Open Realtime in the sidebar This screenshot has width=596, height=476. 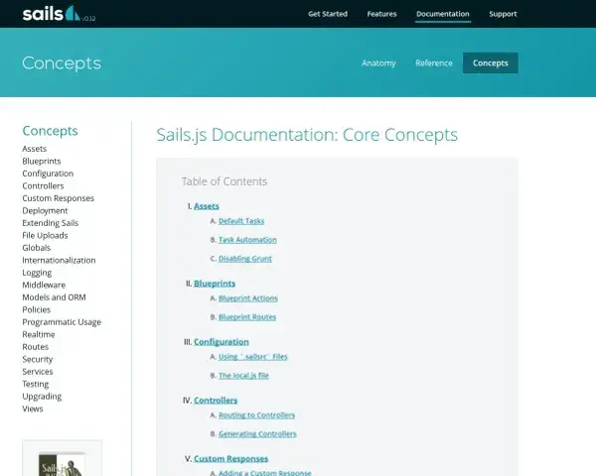(39, 335)
